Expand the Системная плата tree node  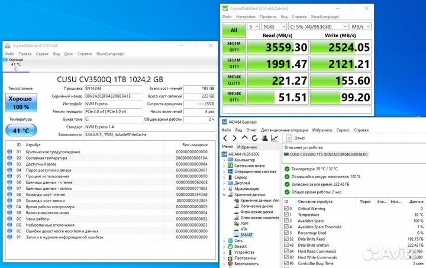(x=224, y=166)
